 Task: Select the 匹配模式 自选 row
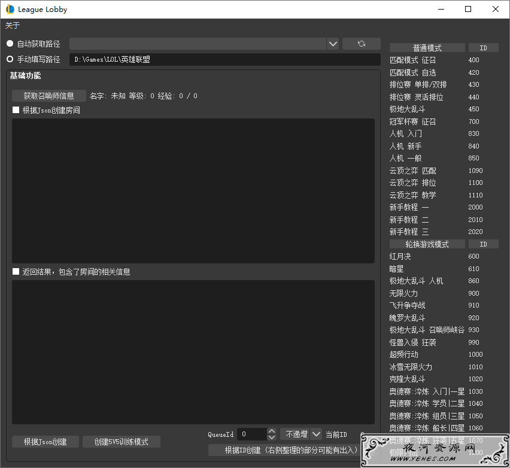tap(444, 72)
